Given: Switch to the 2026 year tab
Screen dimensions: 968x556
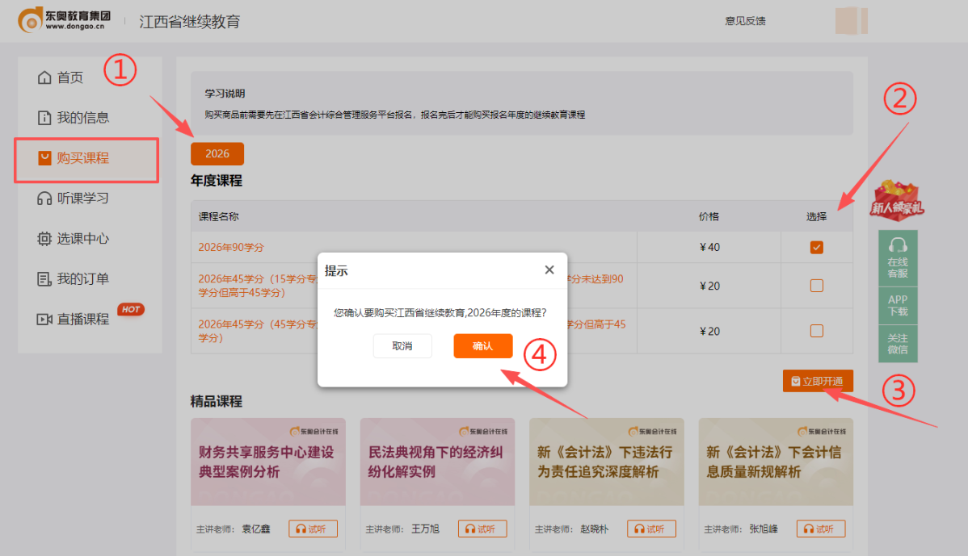Looking at the screenshot, I should [217, 153].
